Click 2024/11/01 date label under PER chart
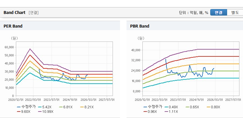The width and height of the screenshot is (243, 118). tap(70, 100)
